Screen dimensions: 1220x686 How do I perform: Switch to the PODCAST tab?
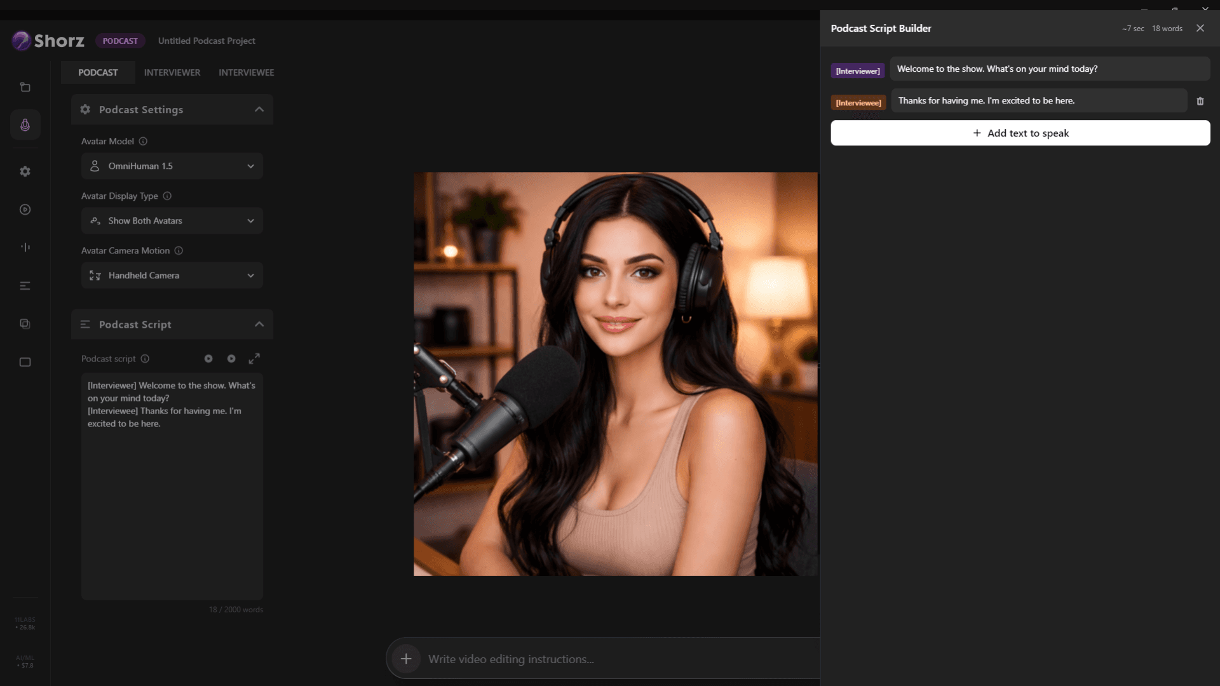click(98, 72)
